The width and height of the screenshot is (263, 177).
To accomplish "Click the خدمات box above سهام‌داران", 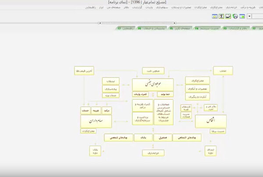I will [85, 110].
